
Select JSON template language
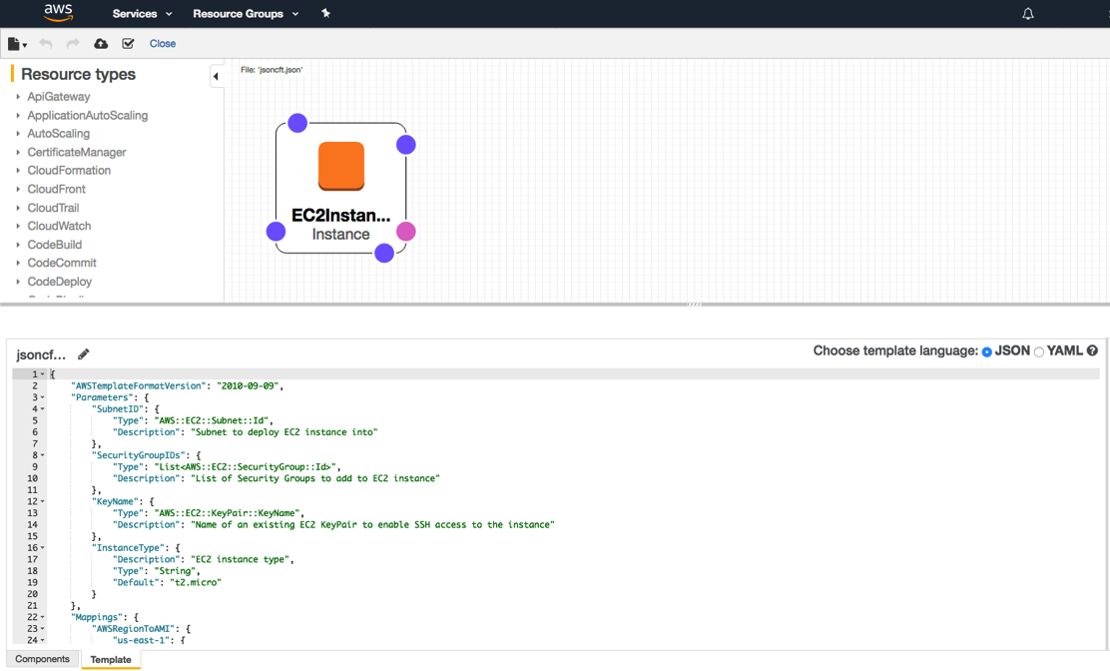[x=986, y=351]
